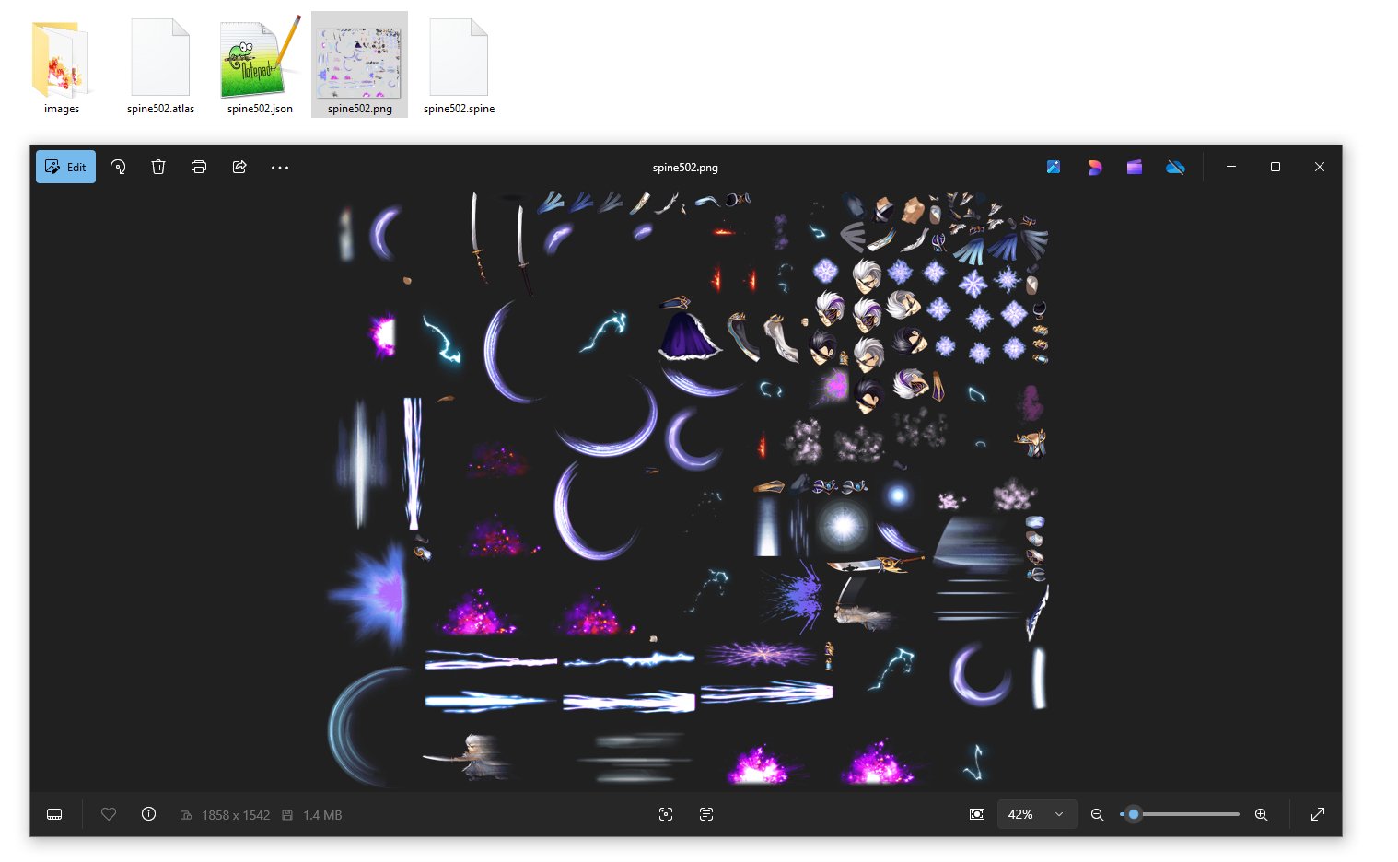The image size is (1398, 862).
Task: Add image to favorites with heart icon
Action: (109, 814)
